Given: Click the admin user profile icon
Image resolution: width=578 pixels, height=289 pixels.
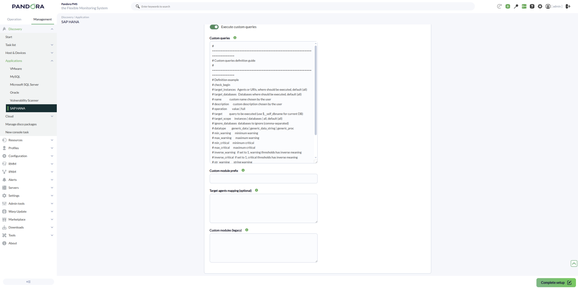Looking at the screenshot, I should click(548, 7).
